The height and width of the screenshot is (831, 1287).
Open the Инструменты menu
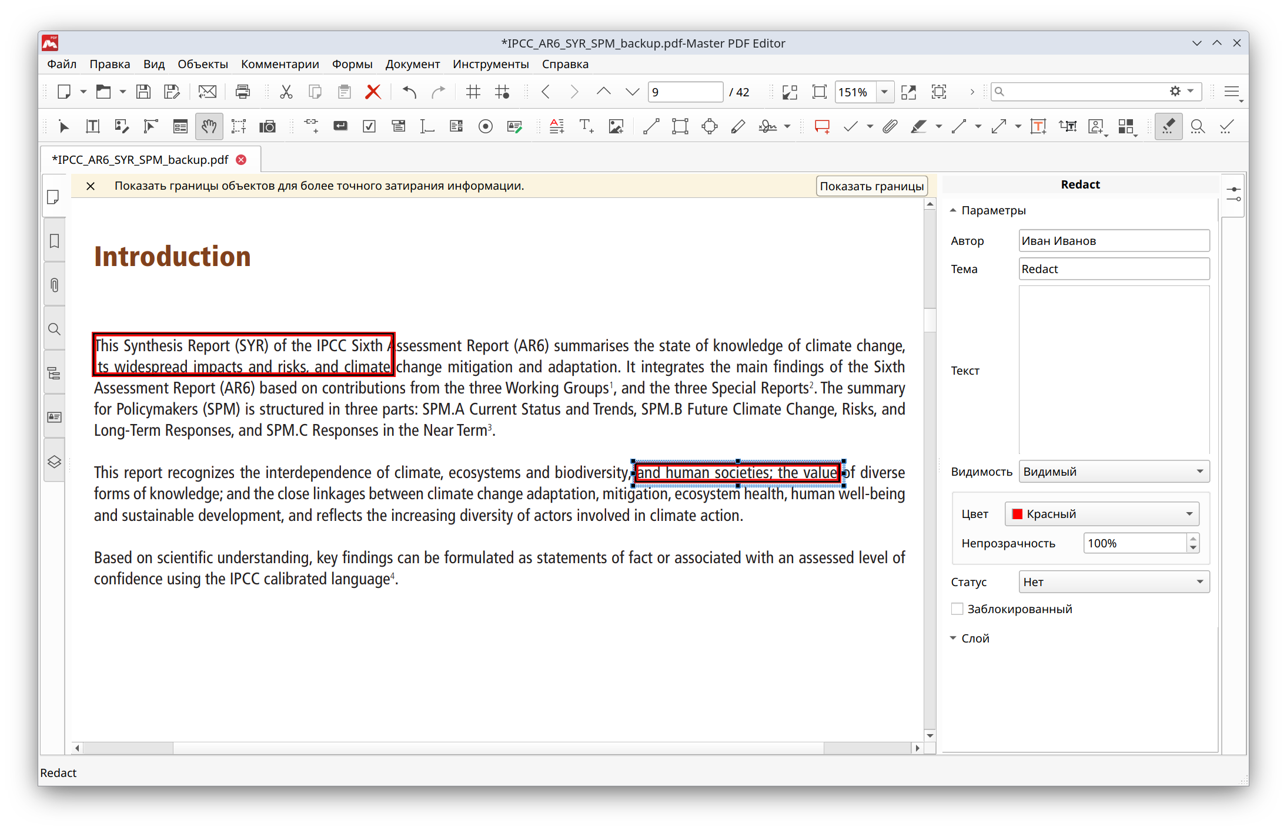pos(490,64)
